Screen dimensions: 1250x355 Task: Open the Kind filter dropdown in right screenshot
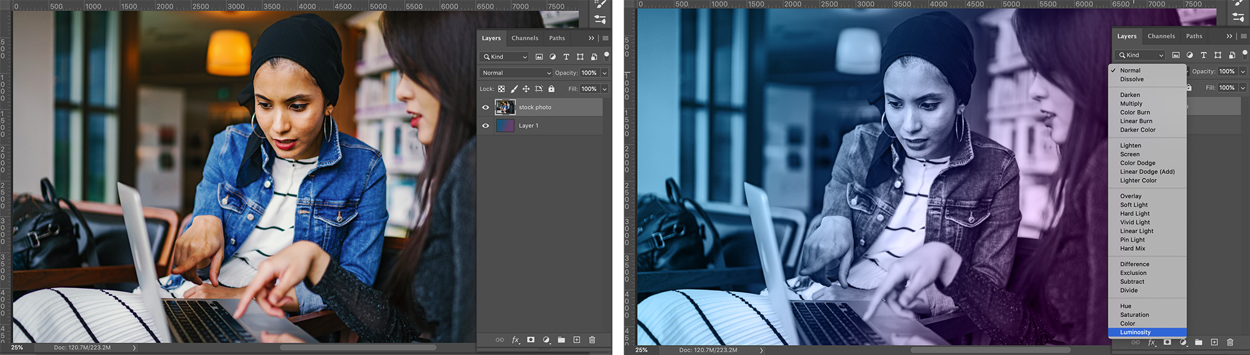coord(1141,55)
